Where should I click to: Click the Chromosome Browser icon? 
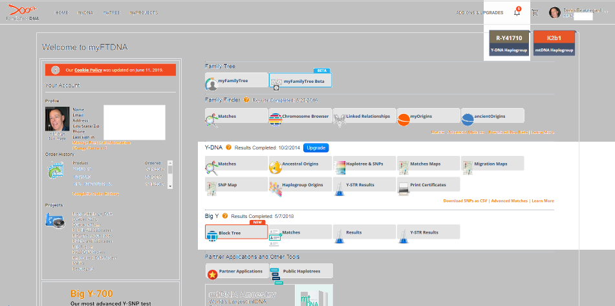tap(275, 120)
